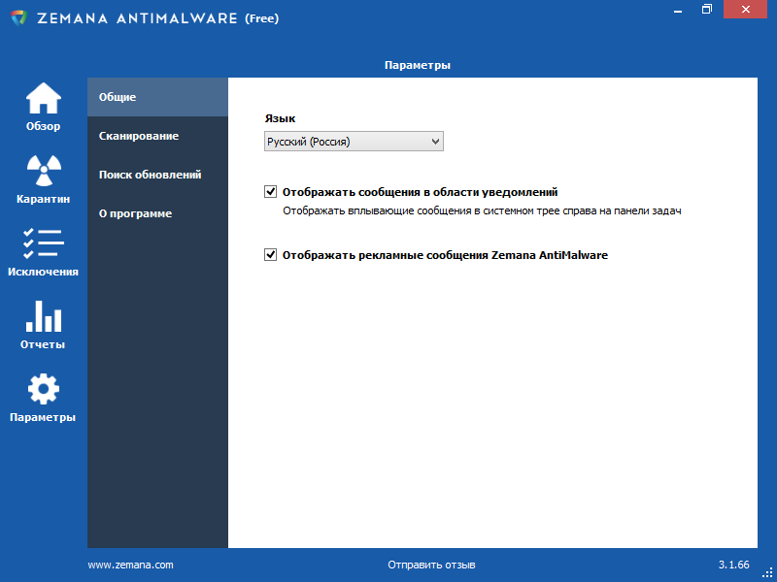The width and height of the screenshot is (777, 582).
Task: Open the Поиск обновлений tab
Action: 157,175
